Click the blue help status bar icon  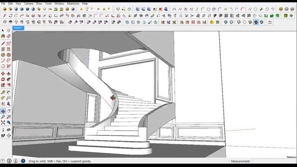tap(23, 161)
